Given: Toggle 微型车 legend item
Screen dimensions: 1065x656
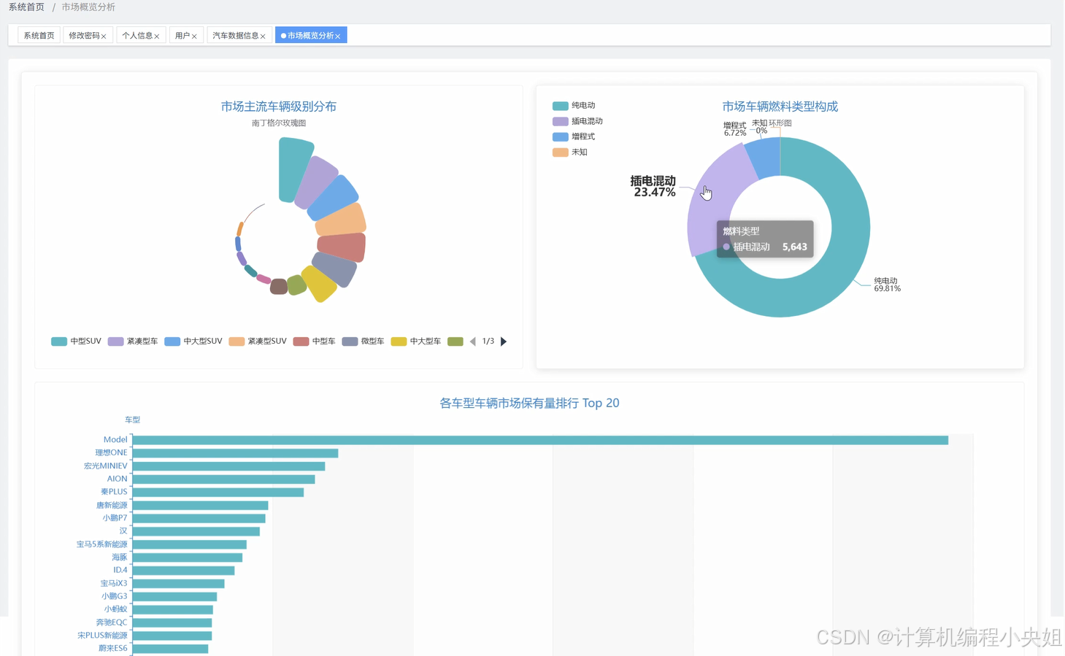Looking at the screenshot, I should [x=363, y=341].
